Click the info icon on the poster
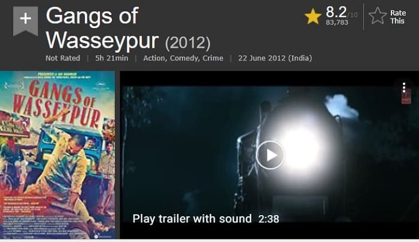The height and width of the screenshot is (242, 419). [96, 237]
